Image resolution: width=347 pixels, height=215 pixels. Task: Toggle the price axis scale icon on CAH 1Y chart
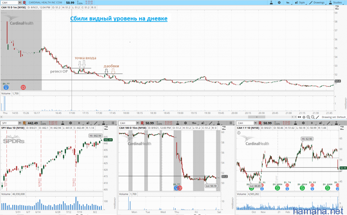342,128
